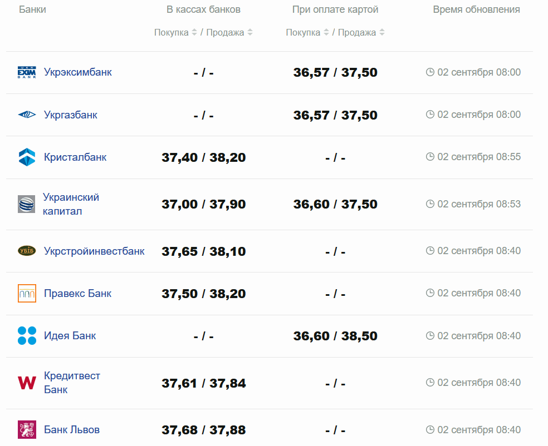Click clock icon in Укрэксимбанк update time
This screenshot has width=548, height=446.
click(x=430, y=72)
